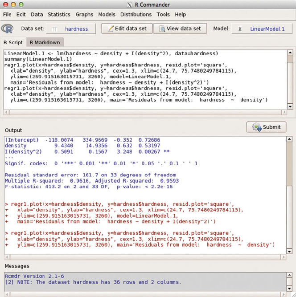The image size is (296, 297).
Task: Switch to the R Script tab
Action: pyautogui.click(x=13, y=42)
